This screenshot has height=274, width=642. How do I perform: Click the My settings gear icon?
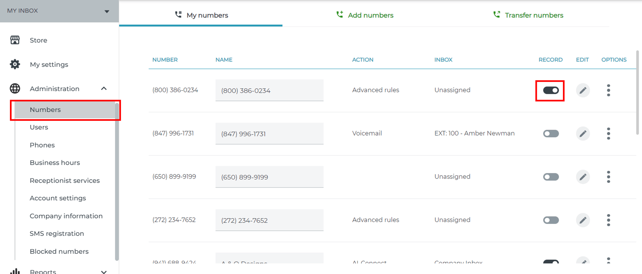15,64
